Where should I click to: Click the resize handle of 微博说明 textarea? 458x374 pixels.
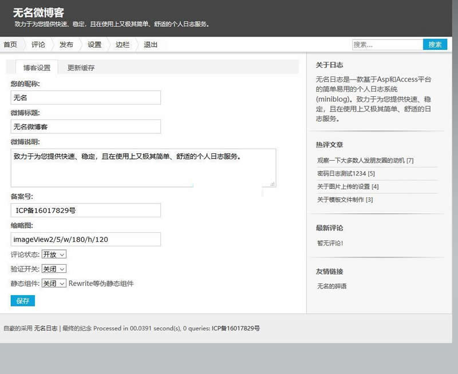[273, 184]
